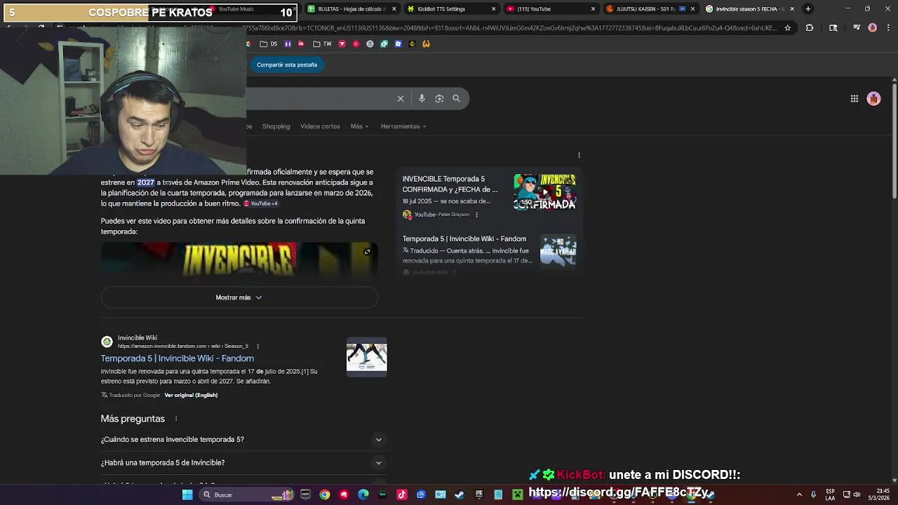Open options beside Más preguntas heading
This screenshot has height=505, width=898.
pyautogui.click(x=176, y=419)
